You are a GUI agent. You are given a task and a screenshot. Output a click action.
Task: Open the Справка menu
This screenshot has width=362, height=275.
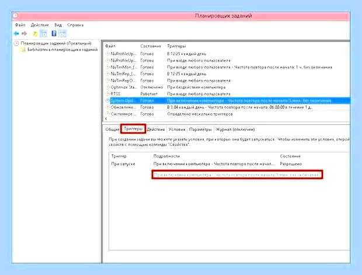(75, 25)
